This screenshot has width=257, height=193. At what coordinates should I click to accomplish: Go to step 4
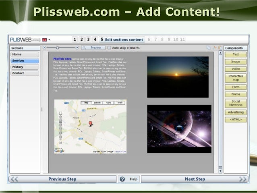pyautogui.click(x=95, y=39)
